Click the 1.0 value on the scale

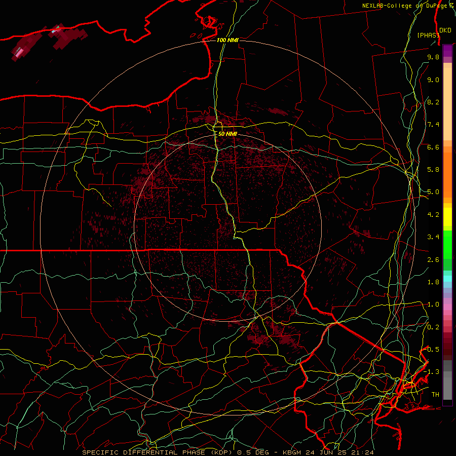coord(433,305)
